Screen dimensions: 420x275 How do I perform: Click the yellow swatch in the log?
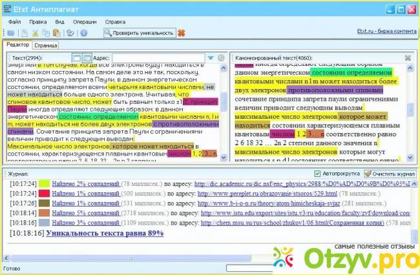[43, 183]
